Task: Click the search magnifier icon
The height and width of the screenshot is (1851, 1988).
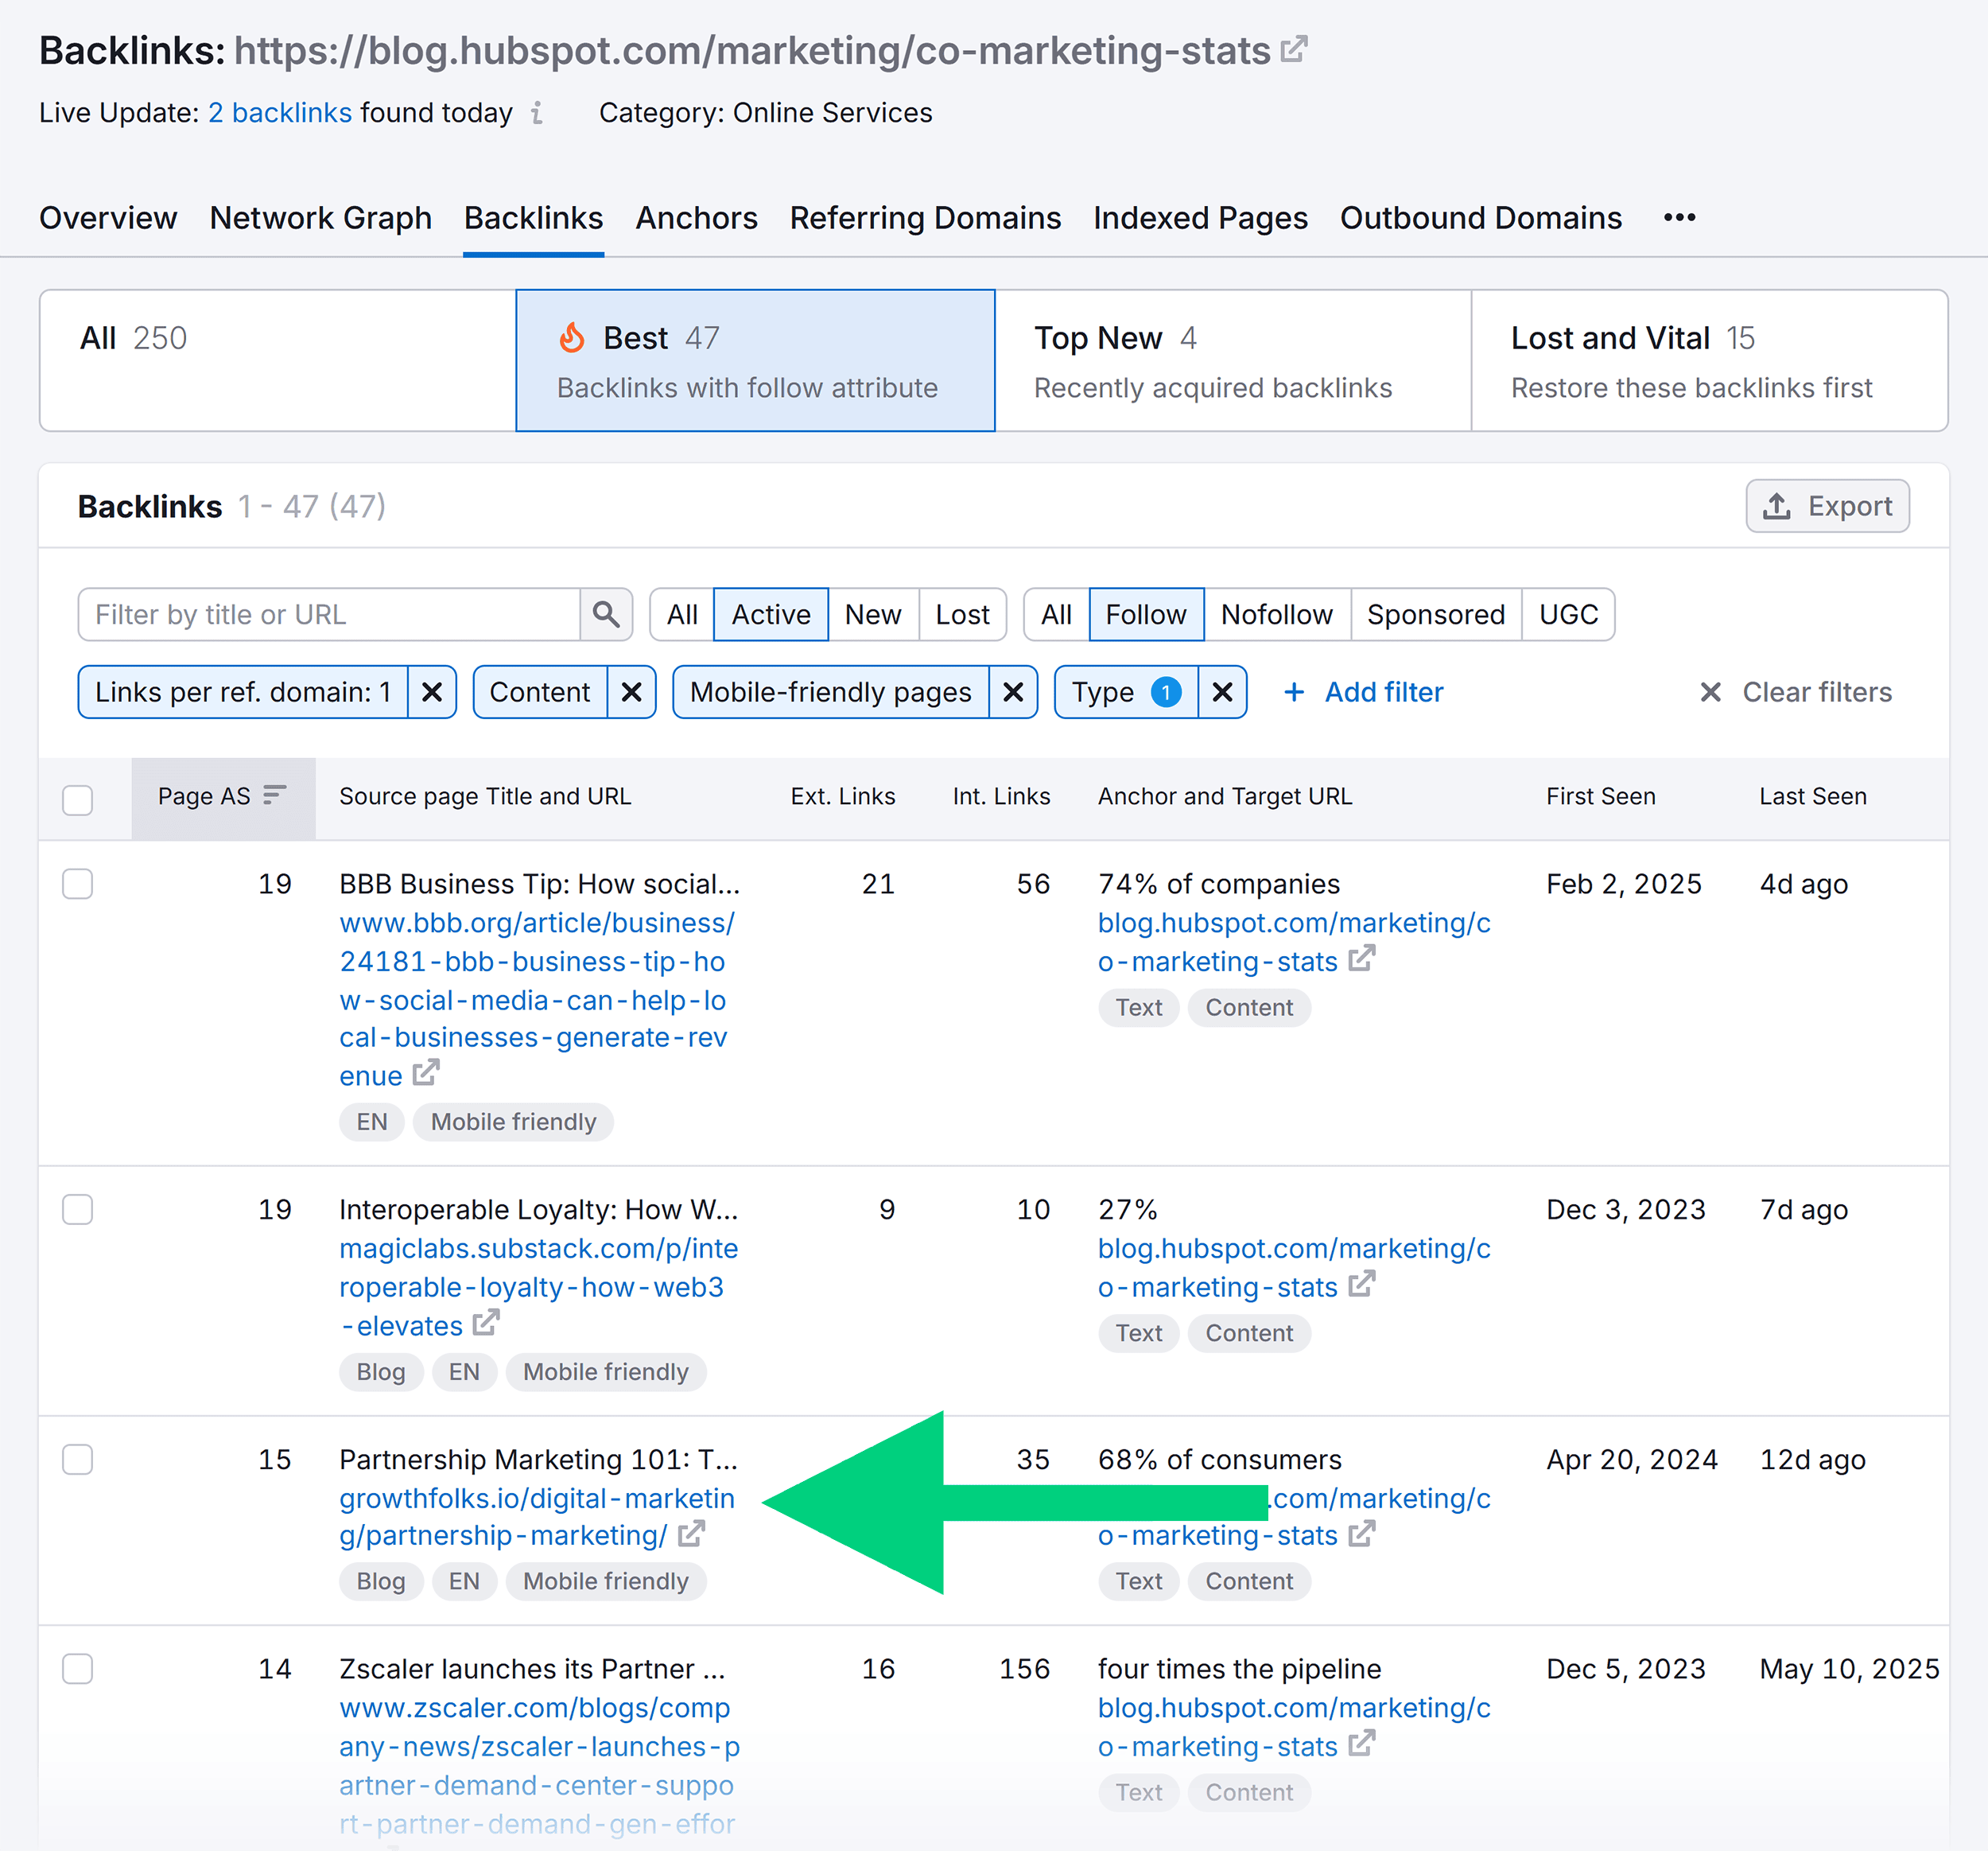Action: point(606,614)
